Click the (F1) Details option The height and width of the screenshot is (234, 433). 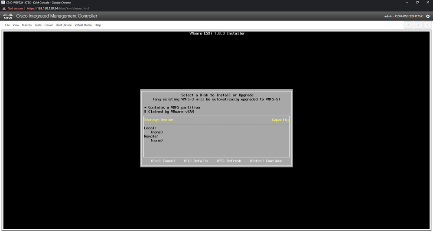pyautogui.click(x=195, y=161)
